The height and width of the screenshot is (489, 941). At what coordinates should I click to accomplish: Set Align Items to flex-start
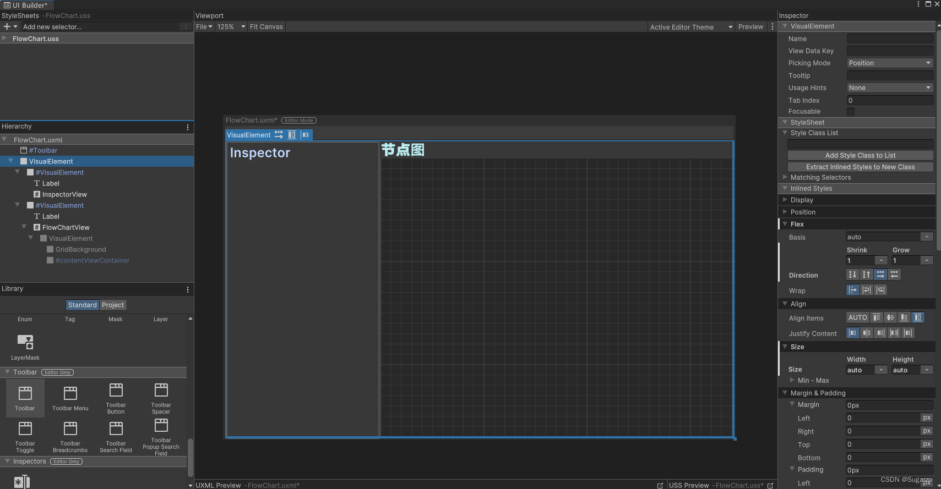(x=877, y=317)
